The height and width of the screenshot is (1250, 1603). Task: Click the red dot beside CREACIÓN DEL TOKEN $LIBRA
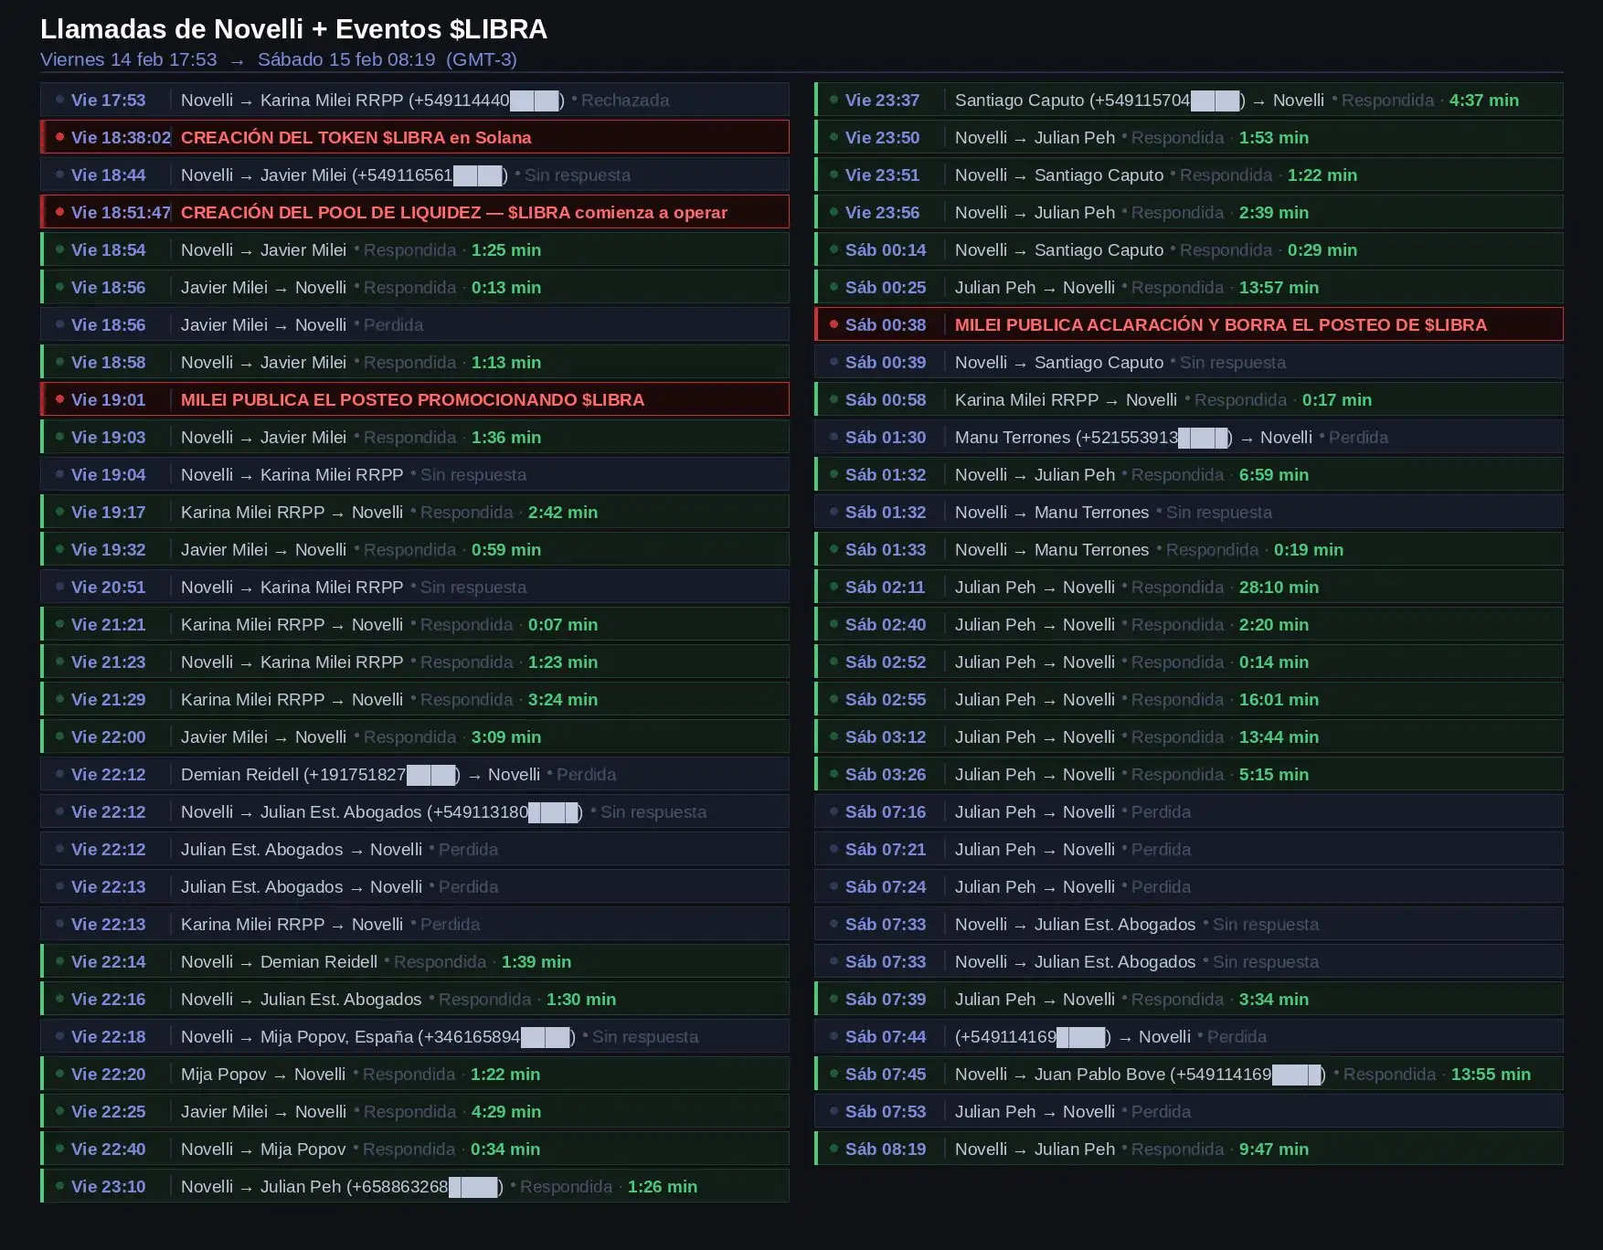[x=59, y=137]
